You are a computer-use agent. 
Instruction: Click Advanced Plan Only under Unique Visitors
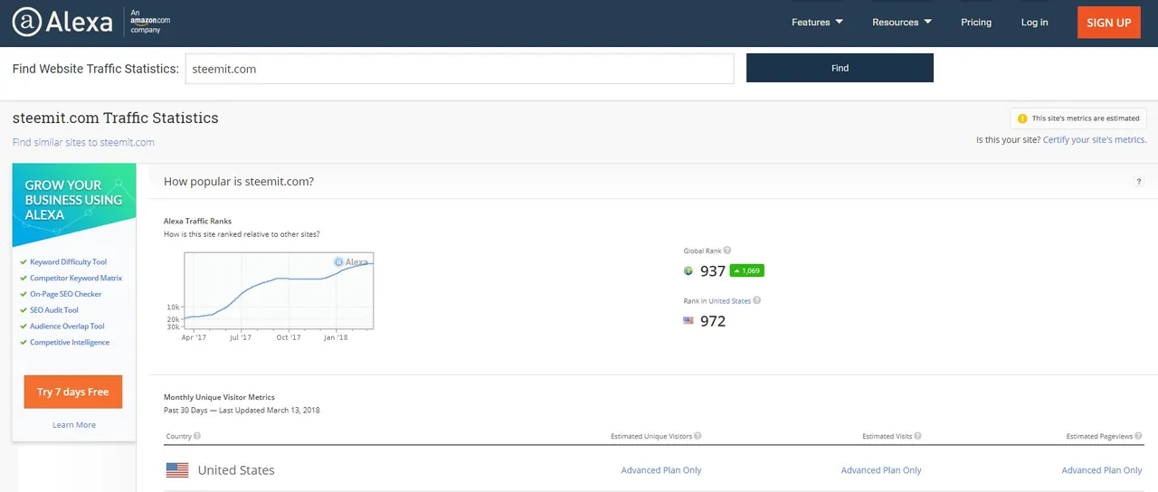[x=661, y=470]
